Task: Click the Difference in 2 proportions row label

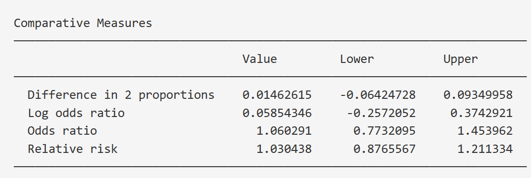Action: pos(121,95)
